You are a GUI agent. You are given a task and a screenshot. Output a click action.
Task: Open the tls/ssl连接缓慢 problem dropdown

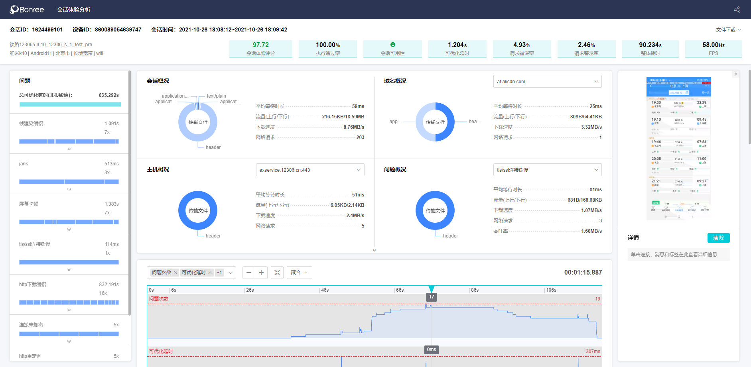click(x=547, y=170)
